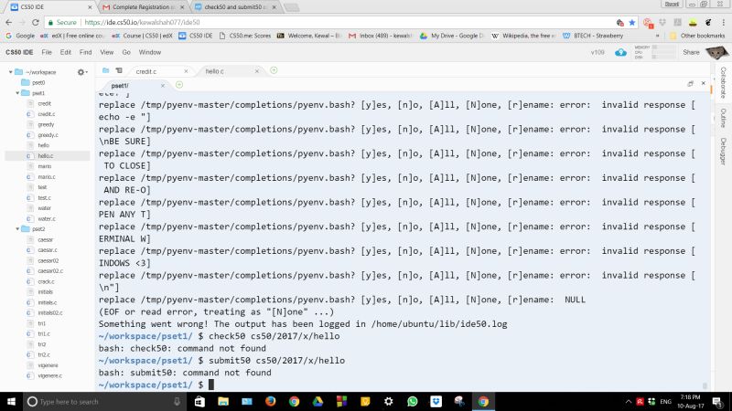This screenshot has width=732, height=411.
Task: Close the terminal pane
Action: 704,83
